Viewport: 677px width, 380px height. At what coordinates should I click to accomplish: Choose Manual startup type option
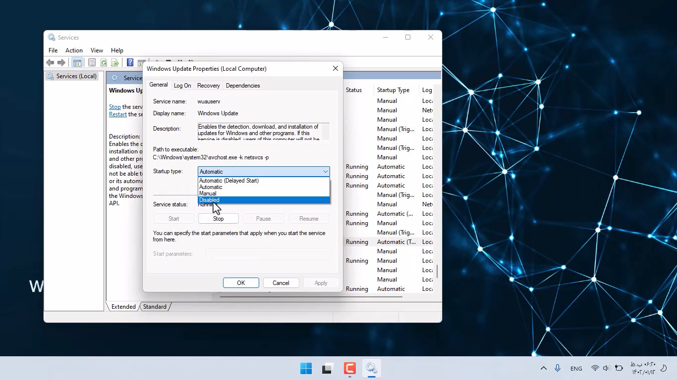[x=264, y=193]
